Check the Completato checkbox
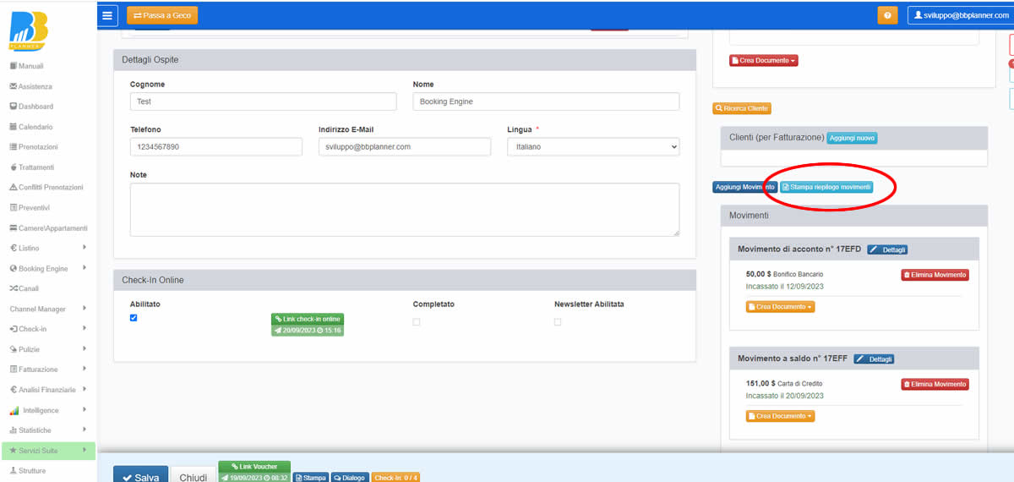Image resolution: width=1014 pixels, height=482 pixels. tap(417, 321)
